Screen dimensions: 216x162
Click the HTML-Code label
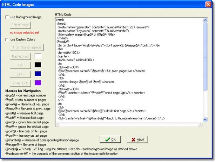pyautogui.click(x=63, y=15)
